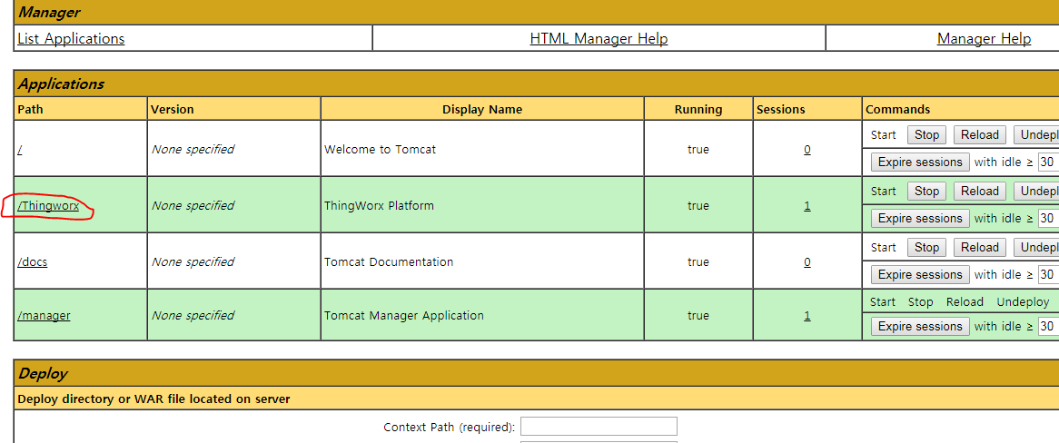Screen dimensions: 1059x443
Task: Open the /manager application path
Action: (44, 315)
